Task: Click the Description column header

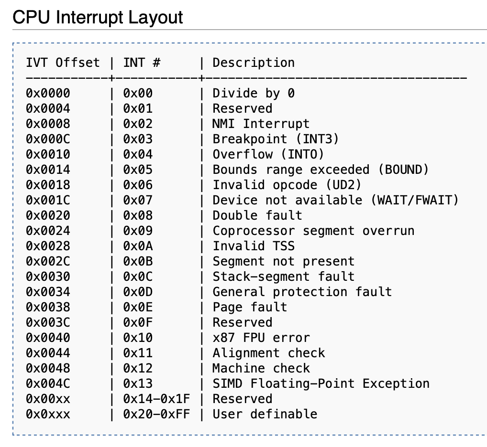Action: pos(254,63)
